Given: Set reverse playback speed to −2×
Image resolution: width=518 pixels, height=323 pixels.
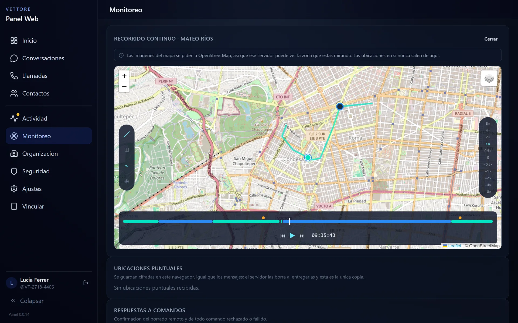Looking at the screenshot, I should [488, 178].
